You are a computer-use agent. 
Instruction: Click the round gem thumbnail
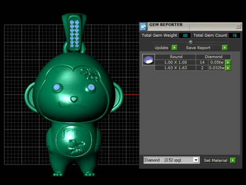tap(149, 60)
